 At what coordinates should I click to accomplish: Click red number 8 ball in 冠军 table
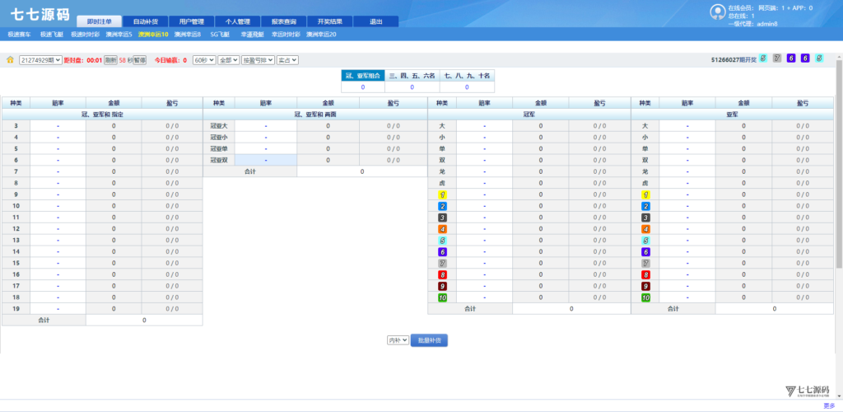[x=443, y=274]
